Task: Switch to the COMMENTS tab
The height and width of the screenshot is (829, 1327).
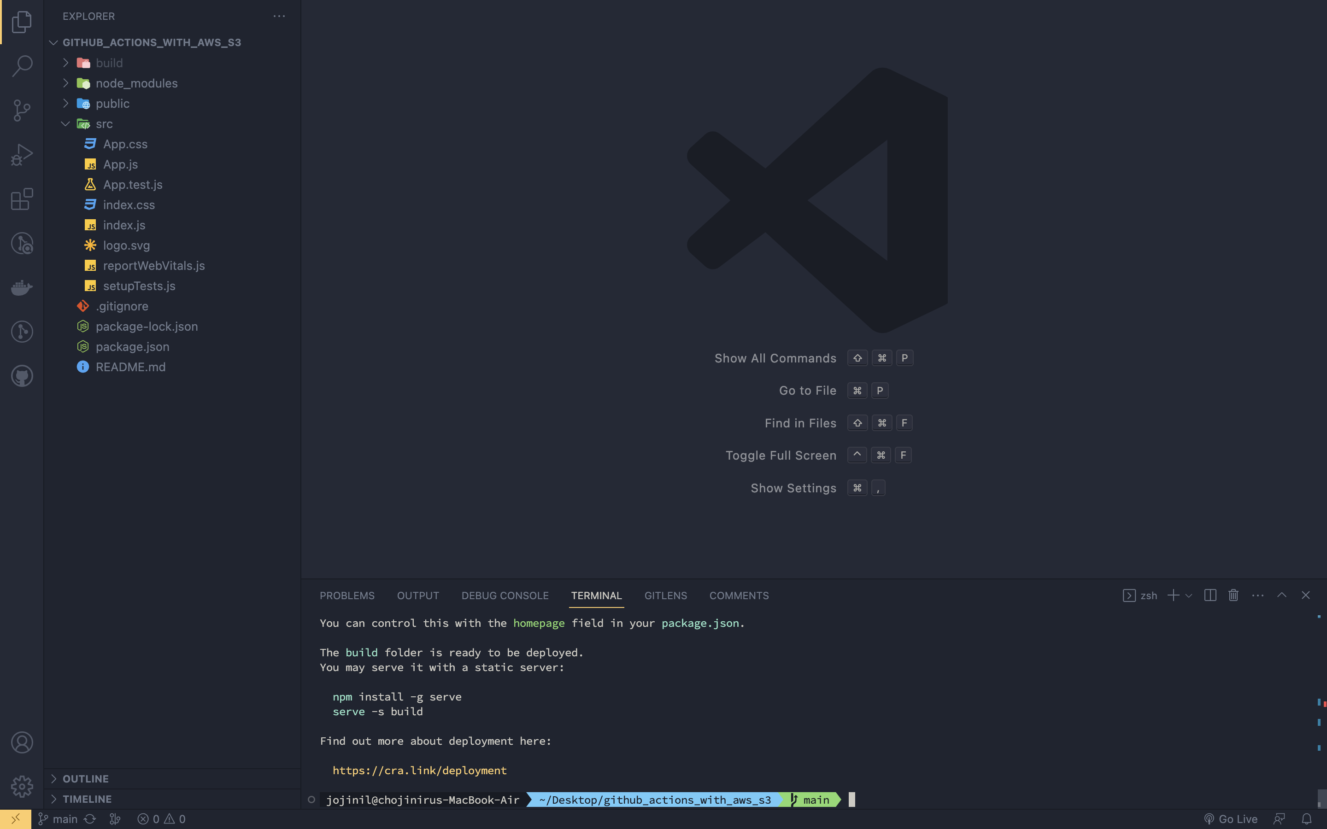Action: click(x=739, y=595)
